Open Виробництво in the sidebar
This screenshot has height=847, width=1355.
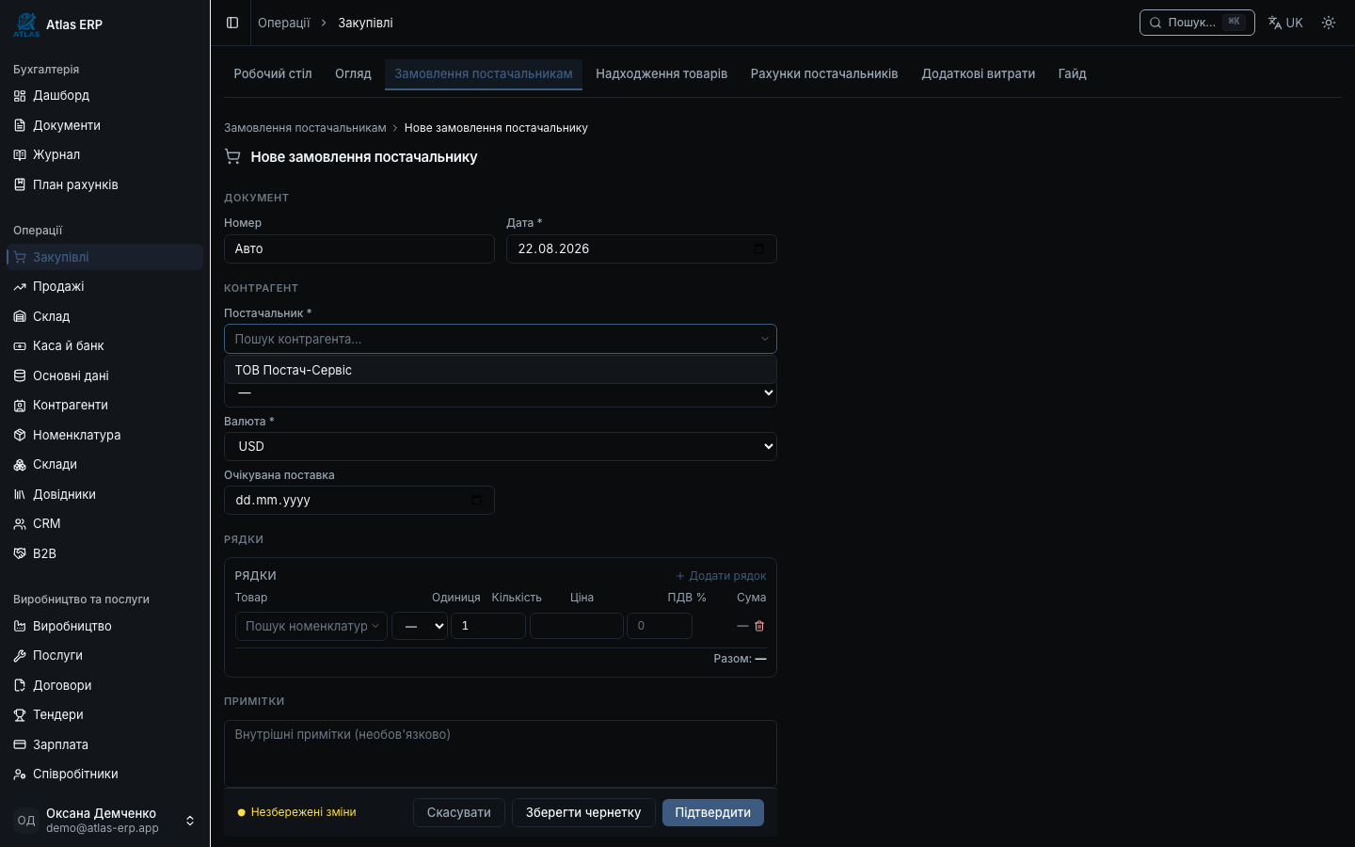click(x=104, y=626)
